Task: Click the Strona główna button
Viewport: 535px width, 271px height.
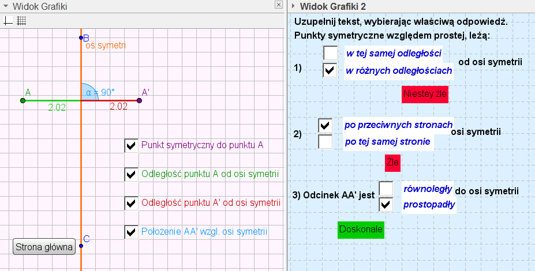Action: (x=44, y=246)
